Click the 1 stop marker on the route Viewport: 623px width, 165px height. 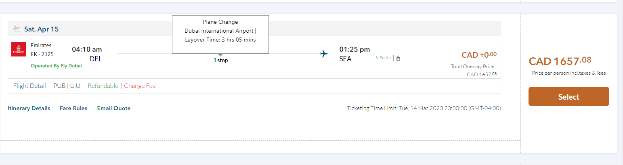(220, 61)
